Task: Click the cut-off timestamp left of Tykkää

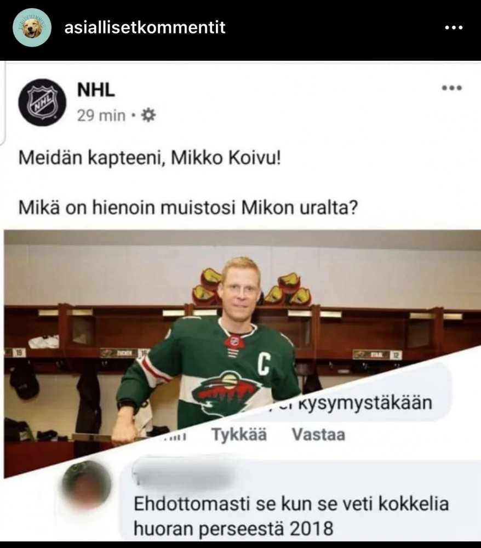Action: [x=176, y=436]
